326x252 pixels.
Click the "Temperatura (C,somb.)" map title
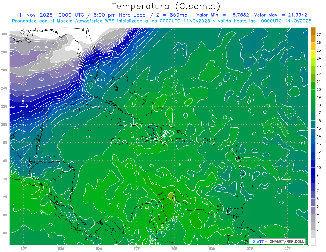pyautogui.click(x=166, y=7)
